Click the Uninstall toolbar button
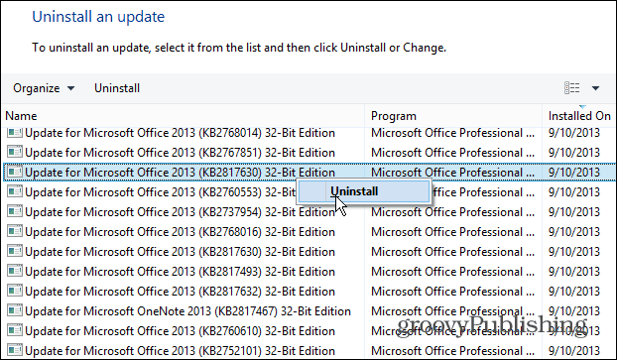This screenshot has height=360, width=617. point(117,88)
